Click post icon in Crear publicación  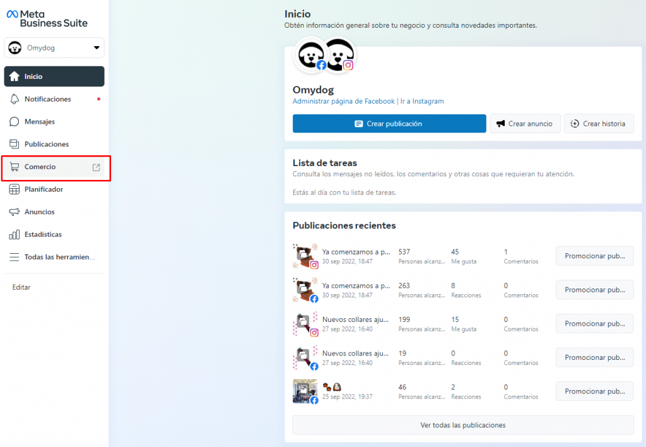tap(359, 124)
